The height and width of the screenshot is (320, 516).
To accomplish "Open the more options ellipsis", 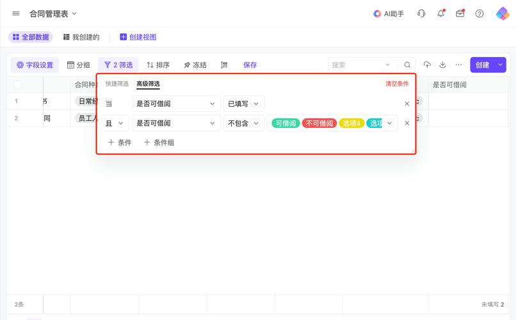I will tap(458, 65).
